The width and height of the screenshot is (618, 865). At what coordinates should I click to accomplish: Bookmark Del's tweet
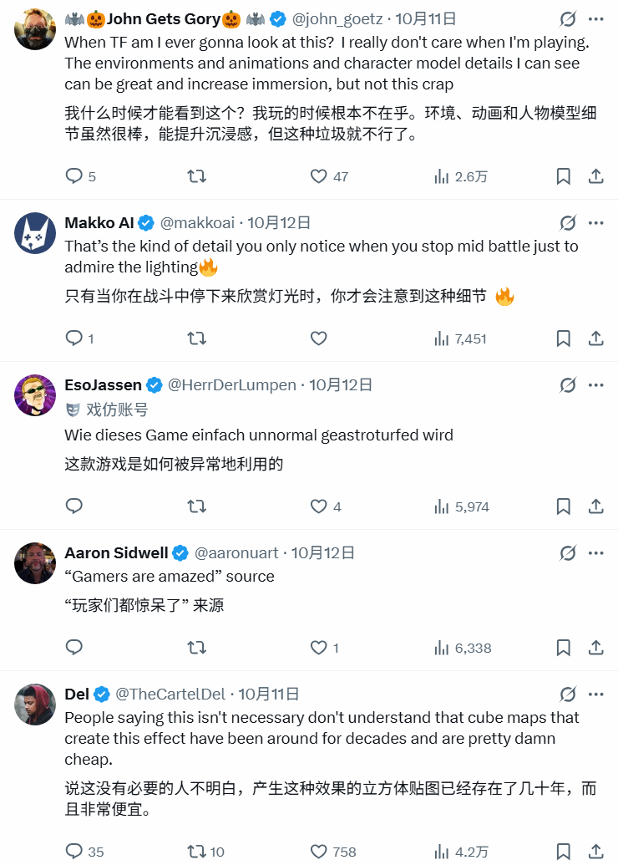[564, 852]
